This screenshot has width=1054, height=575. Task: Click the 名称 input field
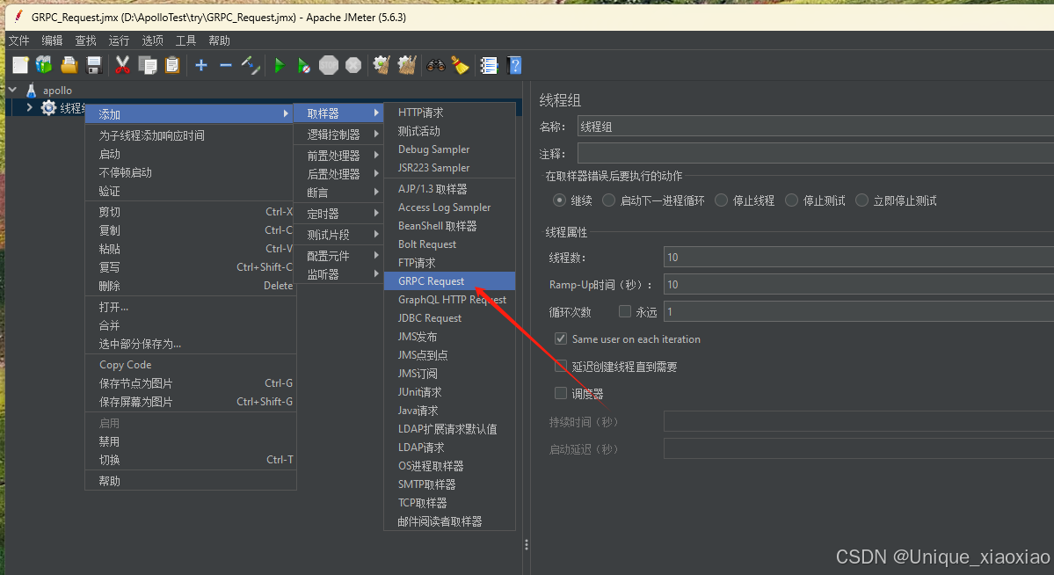tap(816, 127)
